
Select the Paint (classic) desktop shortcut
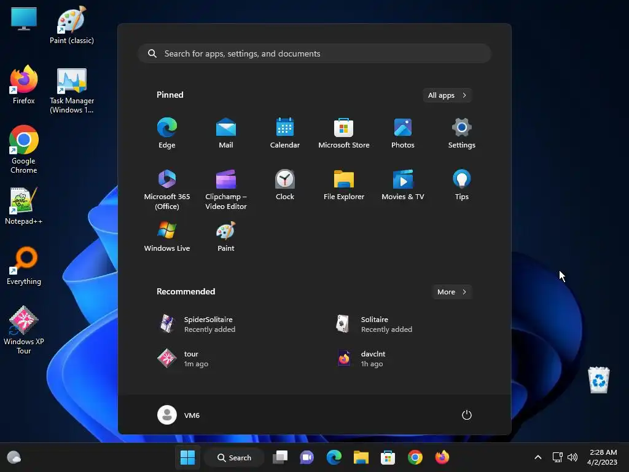click(72, 25)
